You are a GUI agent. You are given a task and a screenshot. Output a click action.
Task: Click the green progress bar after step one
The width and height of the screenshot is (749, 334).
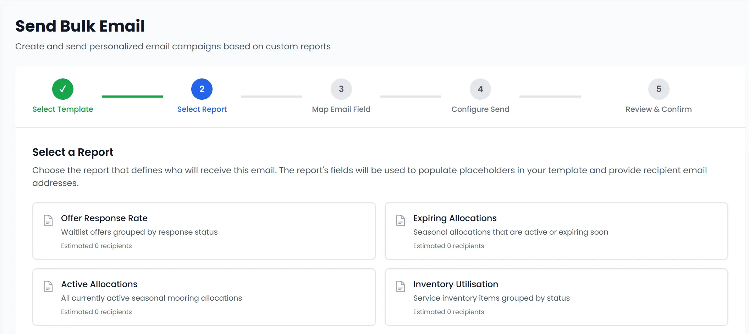point(132,95)
